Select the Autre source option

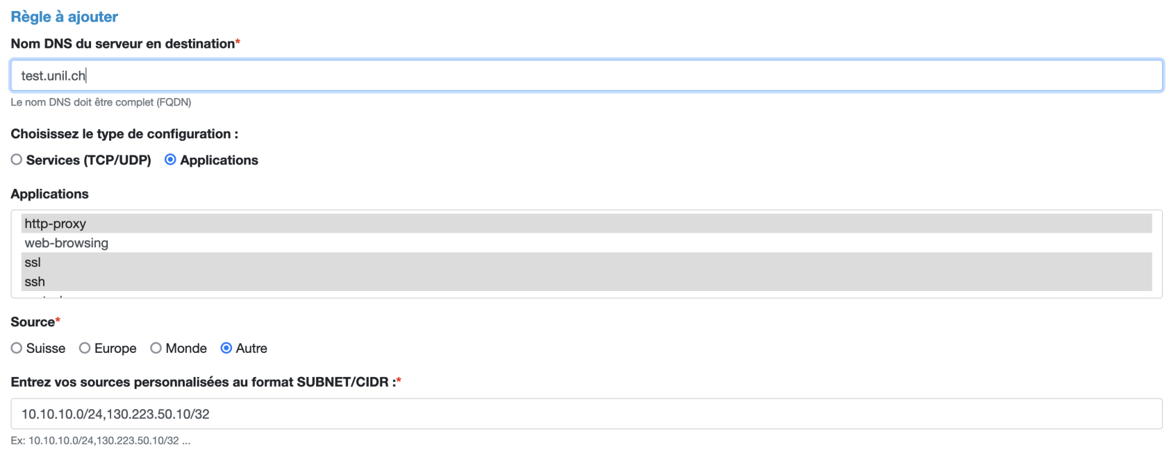click(x=226, y=348)
